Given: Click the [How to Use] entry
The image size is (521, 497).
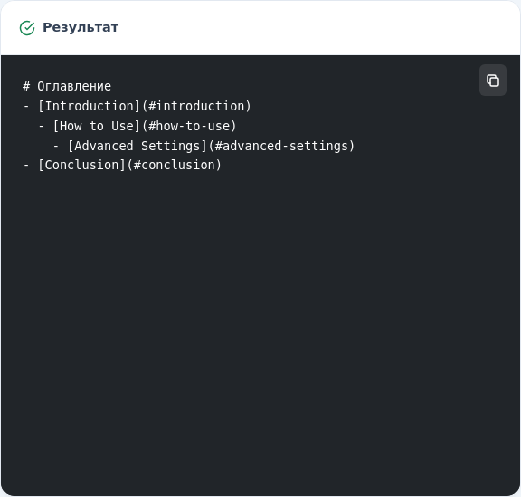Looking at the screenshot, I should (x=97, y=126).
